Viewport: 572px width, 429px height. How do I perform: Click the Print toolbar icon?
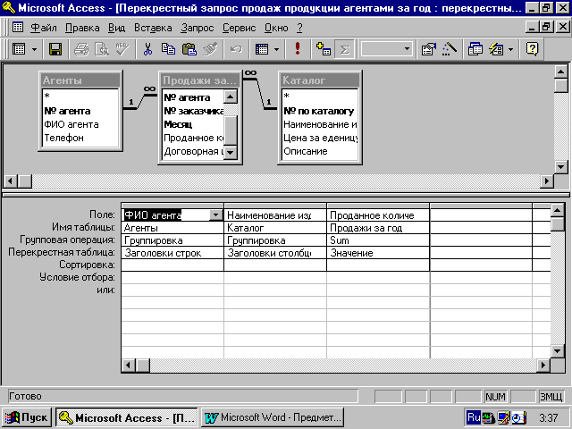point(81,49)
